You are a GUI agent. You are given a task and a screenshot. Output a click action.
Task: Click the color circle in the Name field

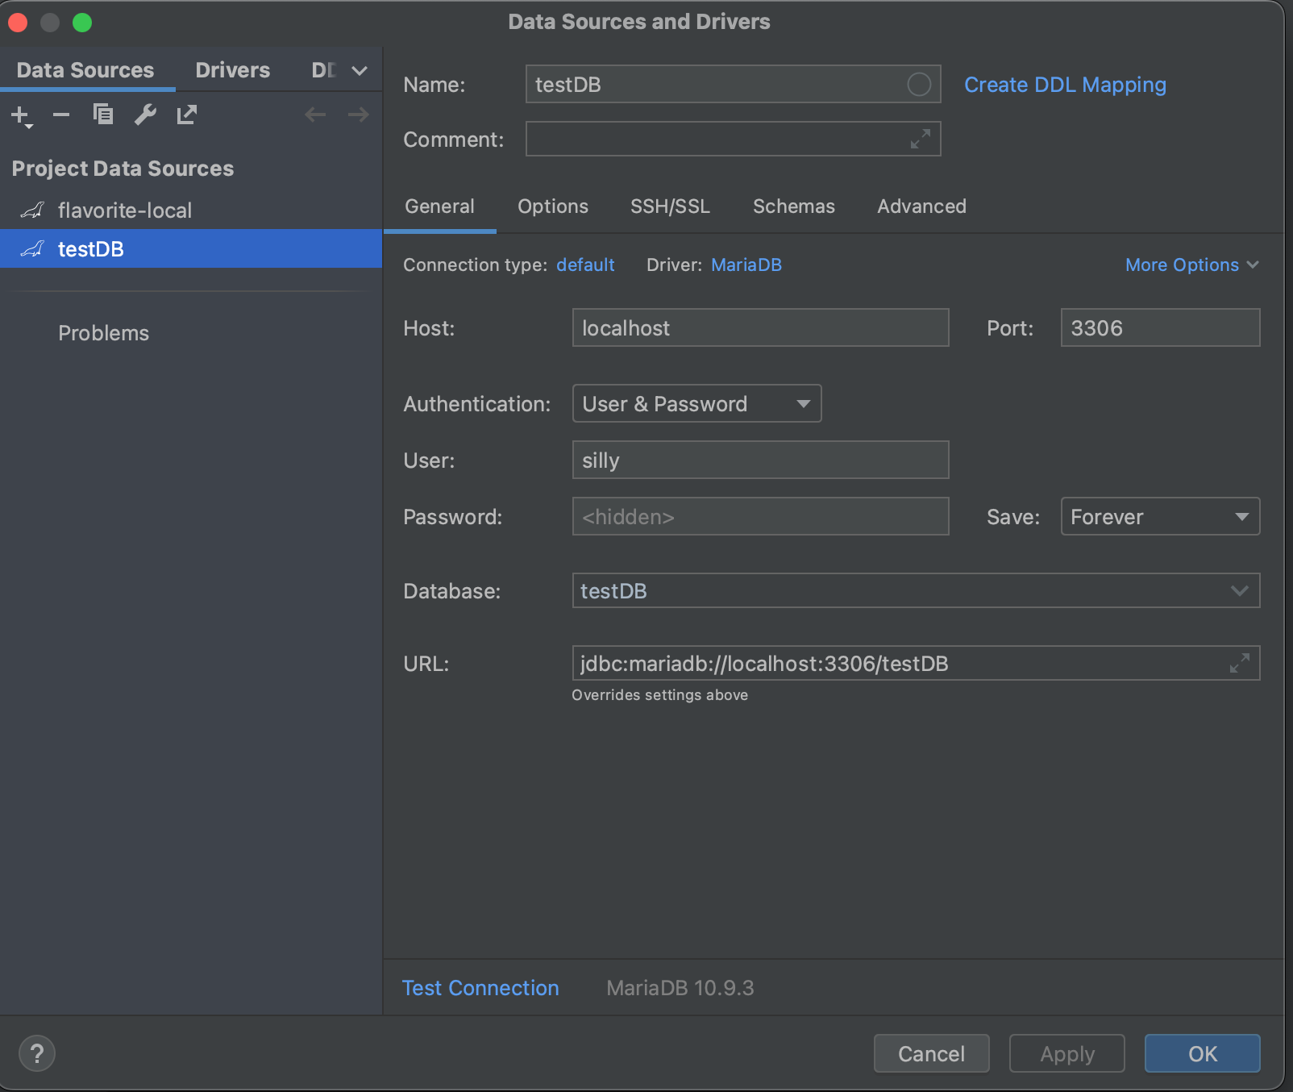point(919,85)
